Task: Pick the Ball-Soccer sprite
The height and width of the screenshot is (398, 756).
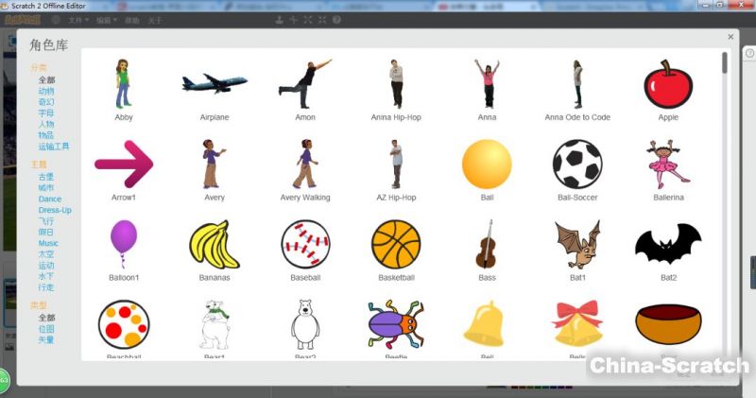Action: [x=576, y=164]
